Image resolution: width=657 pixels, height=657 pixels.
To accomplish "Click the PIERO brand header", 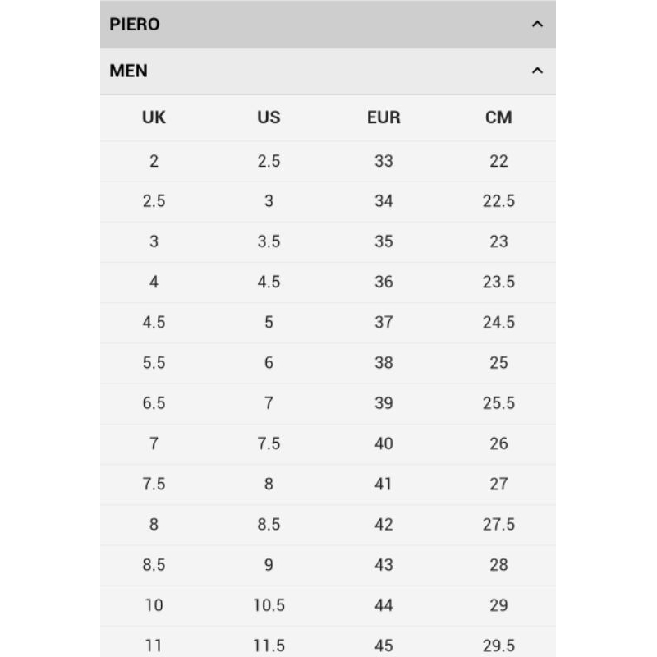I will 135,25.
